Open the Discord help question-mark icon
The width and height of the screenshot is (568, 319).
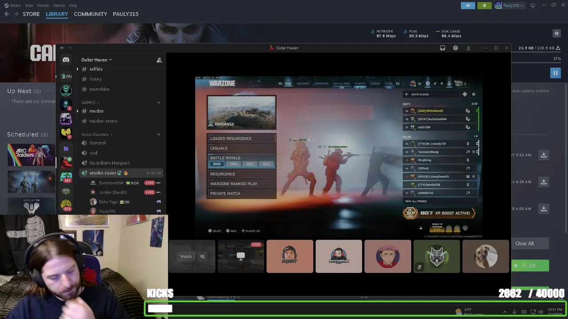pos(455,48)
